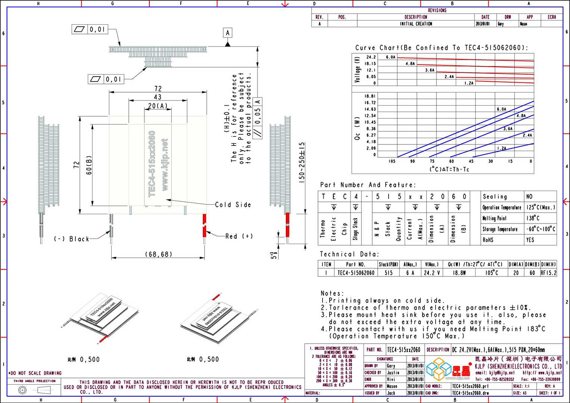Click the Qc (W) axis label
Viewport: 570px width, 403px height.
[357, 129]
